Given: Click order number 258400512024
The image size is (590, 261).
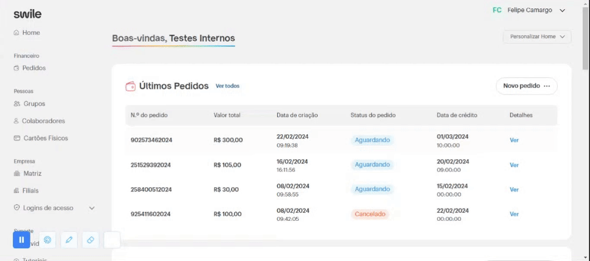Looking at the screenshot, I should pyautogui.click(x=151, y=190).
